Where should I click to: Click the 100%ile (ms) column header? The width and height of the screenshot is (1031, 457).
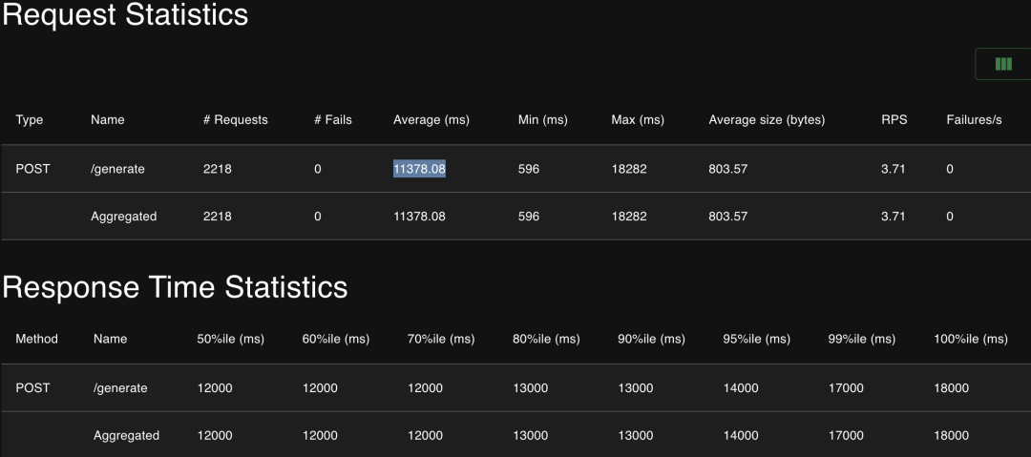click(970, 339)
